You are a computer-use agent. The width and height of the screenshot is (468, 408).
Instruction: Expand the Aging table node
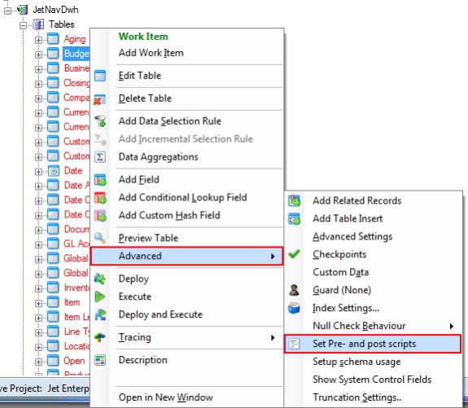38,40
